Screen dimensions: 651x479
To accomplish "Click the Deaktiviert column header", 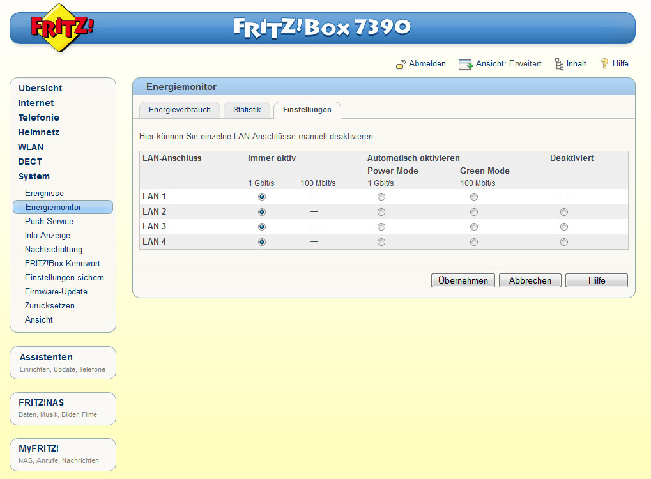I will (x=572, y=158).
